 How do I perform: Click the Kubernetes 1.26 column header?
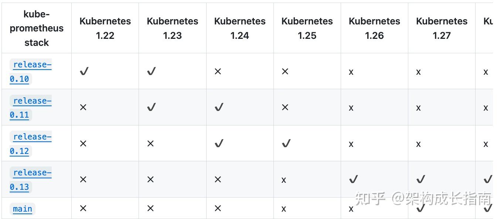[374, 28]
